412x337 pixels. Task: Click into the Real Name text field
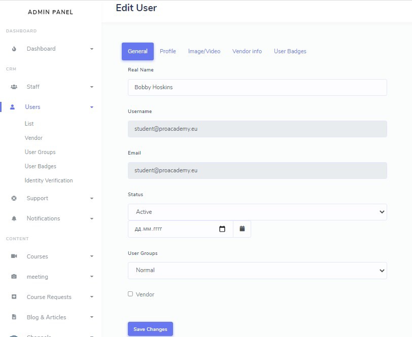(257, 87)
